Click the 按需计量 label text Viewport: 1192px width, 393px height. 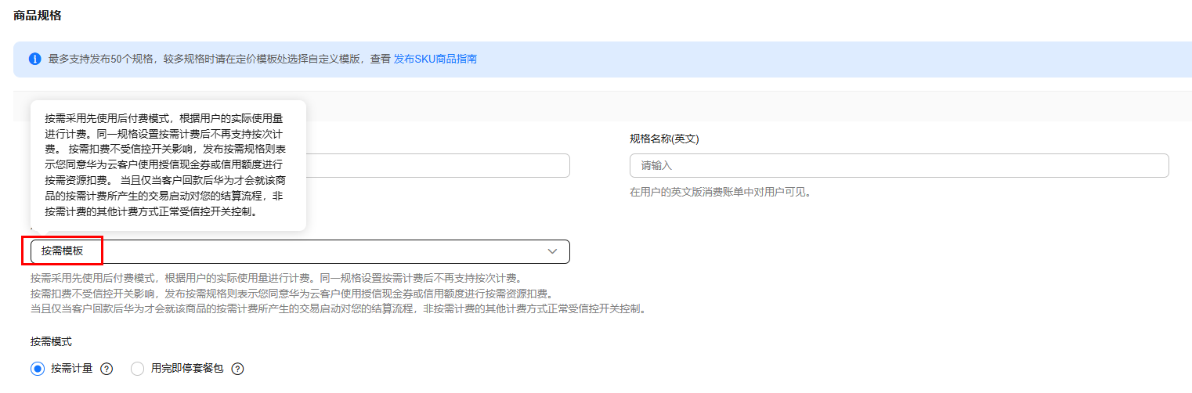pyautogui.click(x=72, y=368)
